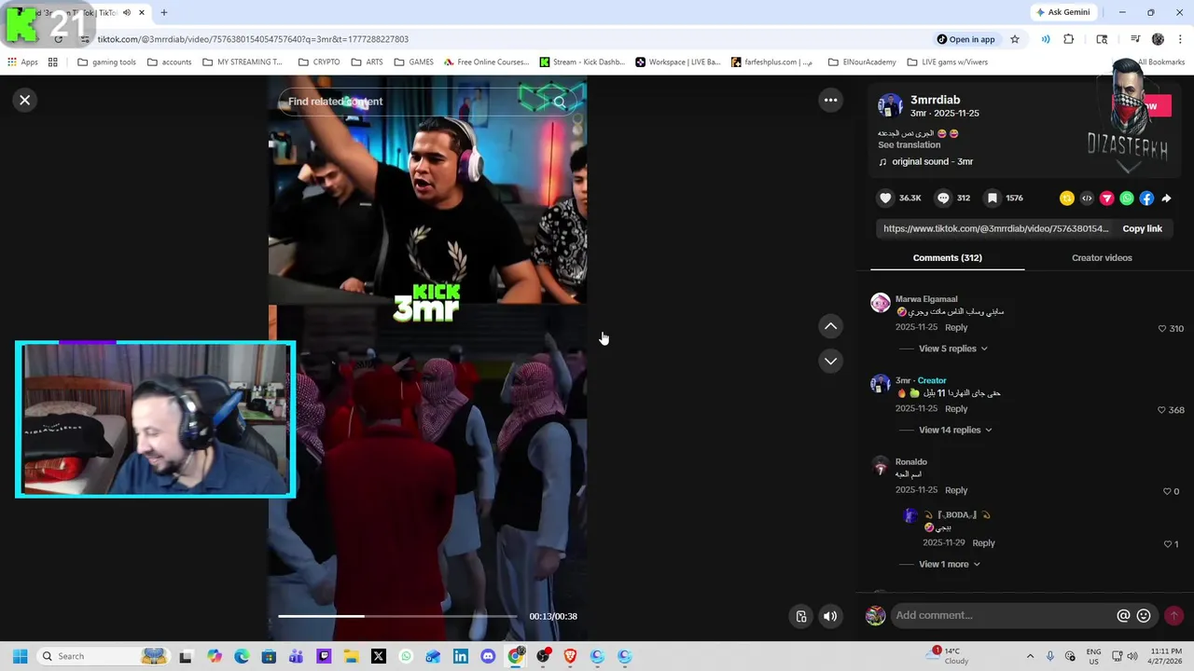The image size is (1194, 671).
Task: Open Discord from the taskbar
Action: coord(488,656)
